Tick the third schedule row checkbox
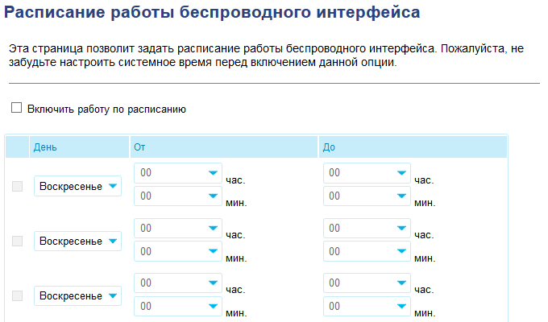This screenshot has height=322, width=548. [18, 295]
